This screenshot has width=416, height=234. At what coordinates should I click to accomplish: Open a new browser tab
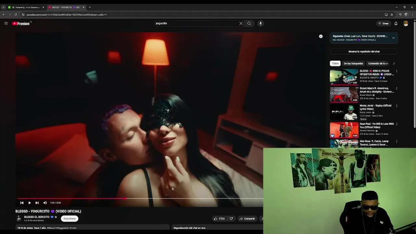(90, 7)
